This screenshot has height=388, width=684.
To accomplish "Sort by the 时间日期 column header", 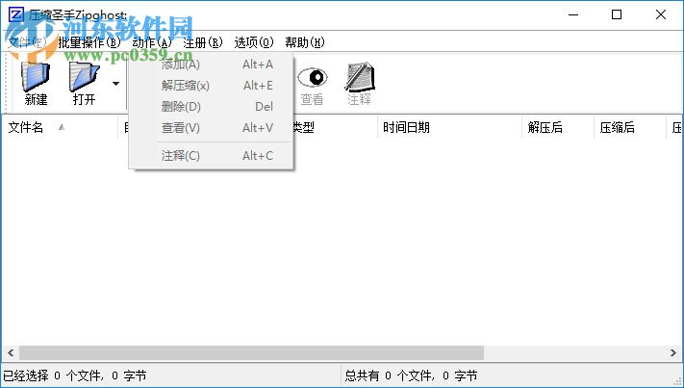I will tap(449, 127).
